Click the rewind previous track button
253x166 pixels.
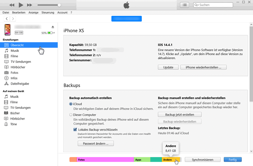pos(12,5)
